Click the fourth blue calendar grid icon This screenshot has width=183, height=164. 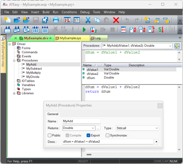[36, 30]
